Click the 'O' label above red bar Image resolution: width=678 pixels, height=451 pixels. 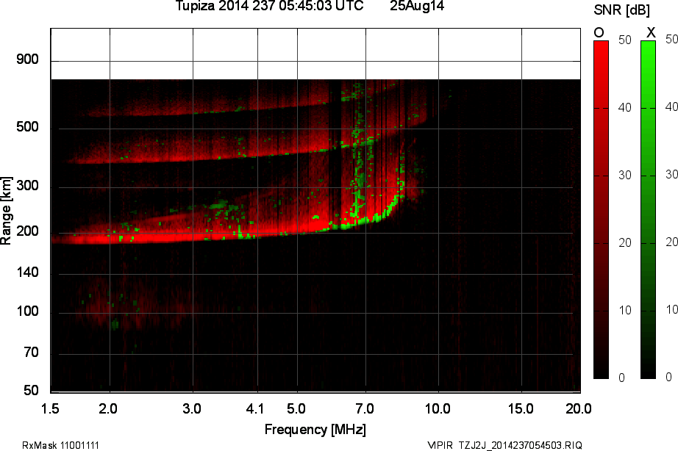click(x=599, y=32)
